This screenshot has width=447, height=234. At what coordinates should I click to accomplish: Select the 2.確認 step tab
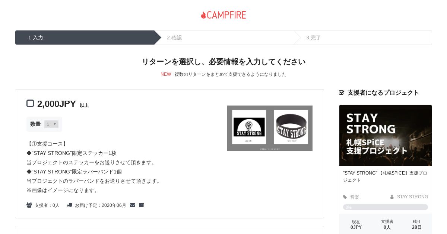[x=224, y=38]
